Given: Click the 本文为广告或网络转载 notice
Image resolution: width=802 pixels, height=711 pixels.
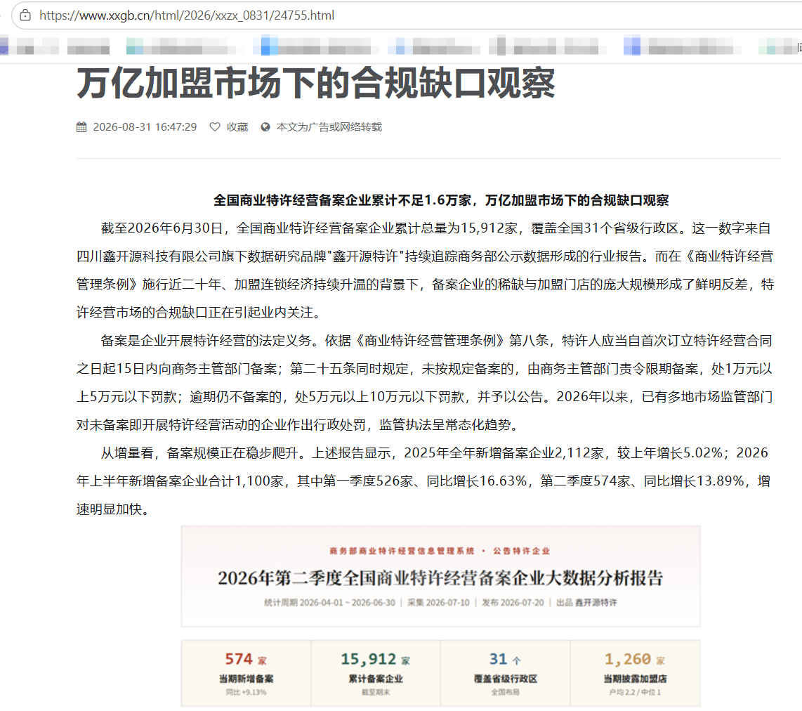Looking at the screenshot, I should 329,127.
